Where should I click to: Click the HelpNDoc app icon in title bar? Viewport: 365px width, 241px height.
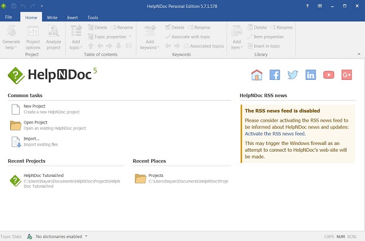click(x=4, y=6)
